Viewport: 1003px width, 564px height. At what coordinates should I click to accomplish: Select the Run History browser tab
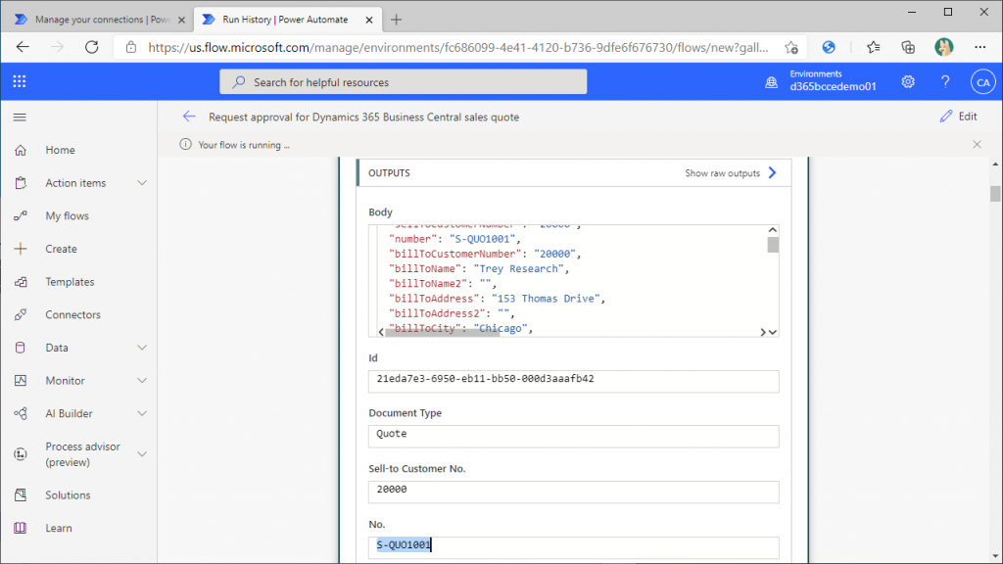285,20
